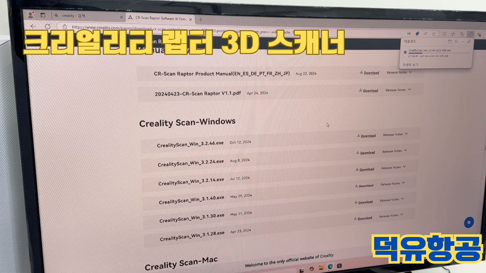Open File Explorer from the Windows taskbar
The width and height of the screenshot is (486, 273).
321,268
